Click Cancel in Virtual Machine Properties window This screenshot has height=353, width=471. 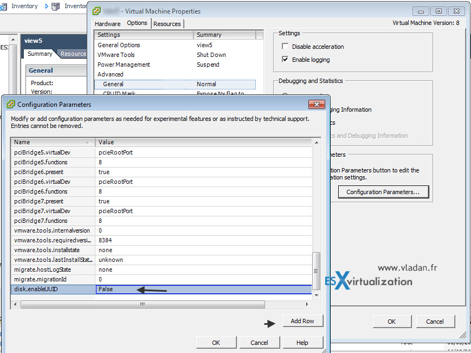click(x=435, y=322)
